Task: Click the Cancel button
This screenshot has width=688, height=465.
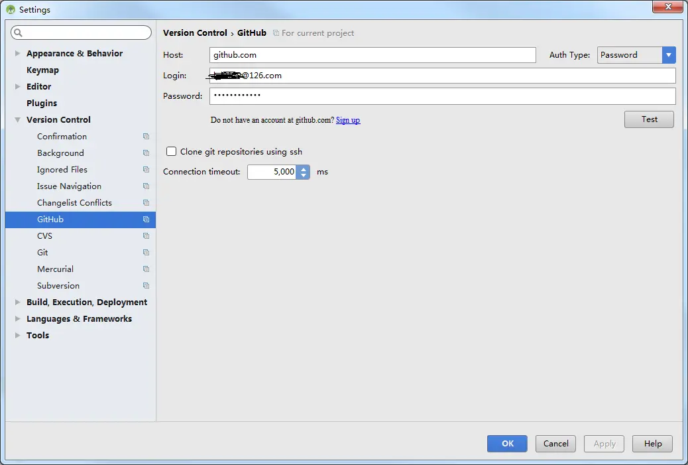Action: coord(555,444)
